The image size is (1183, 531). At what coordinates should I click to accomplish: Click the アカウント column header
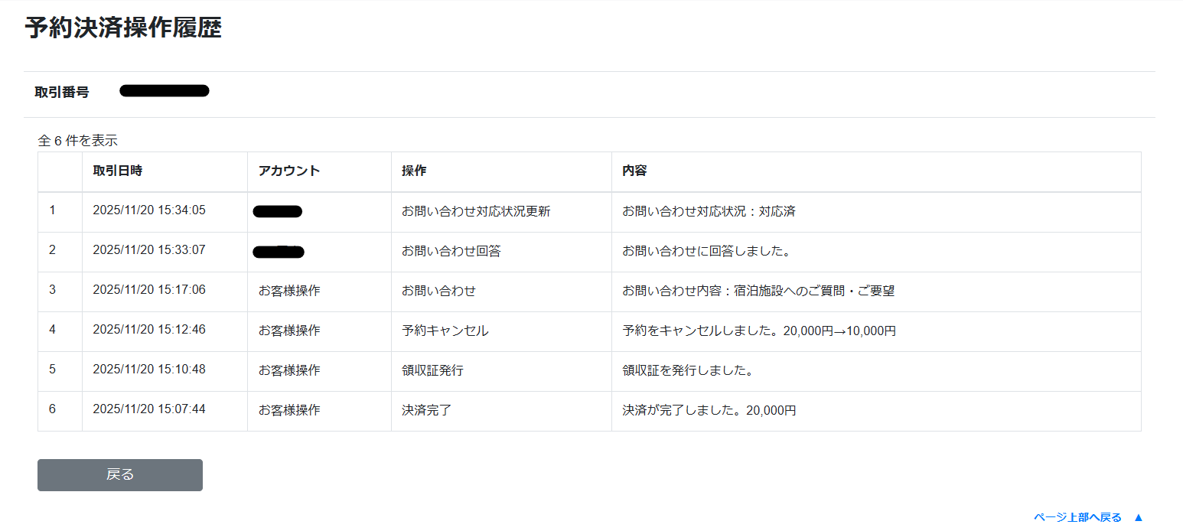coord(288,171)
